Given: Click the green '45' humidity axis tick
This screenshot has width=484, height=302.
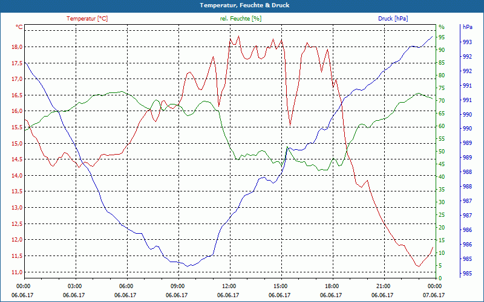Looking at the screenshot, I should [442, 164].
